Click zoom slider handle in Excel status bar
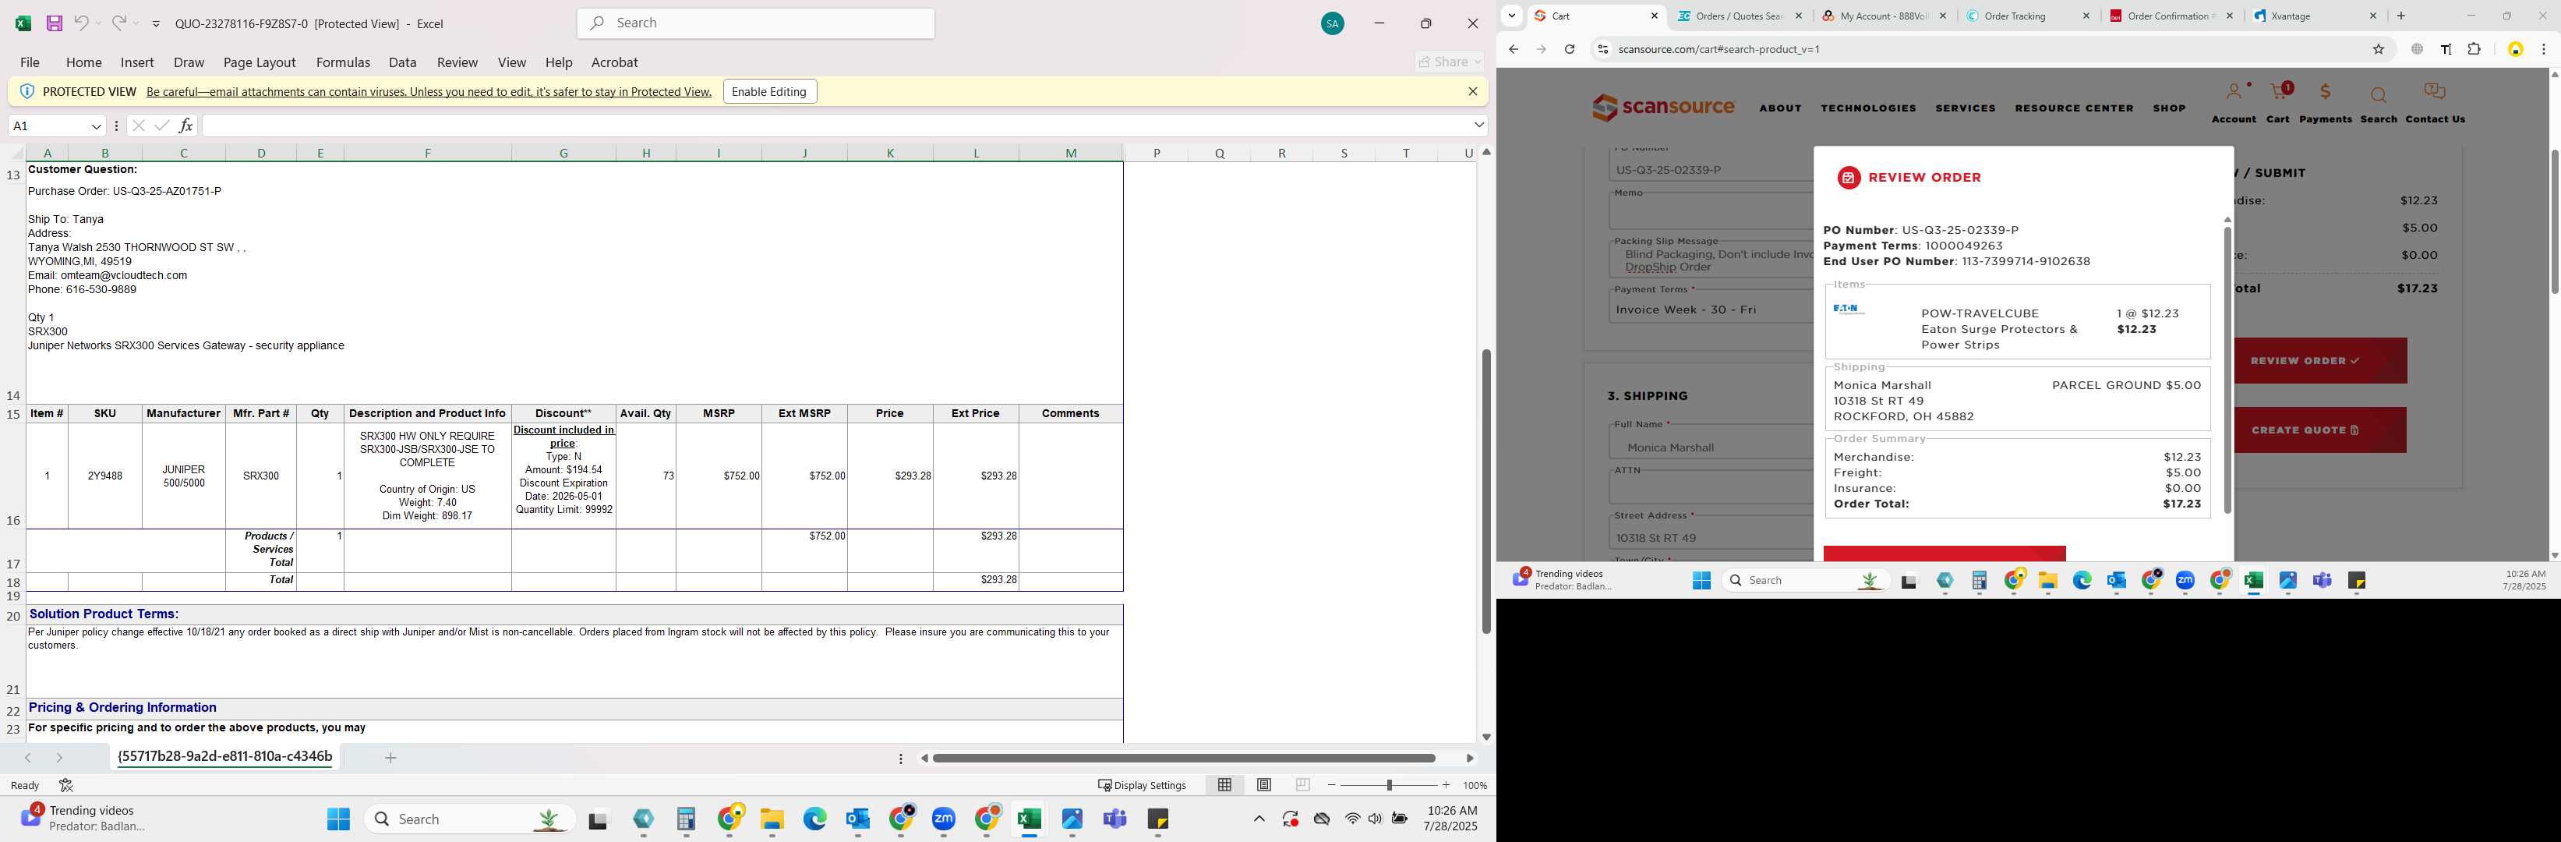This screenshot has width=2561, height=842. 1389,785
